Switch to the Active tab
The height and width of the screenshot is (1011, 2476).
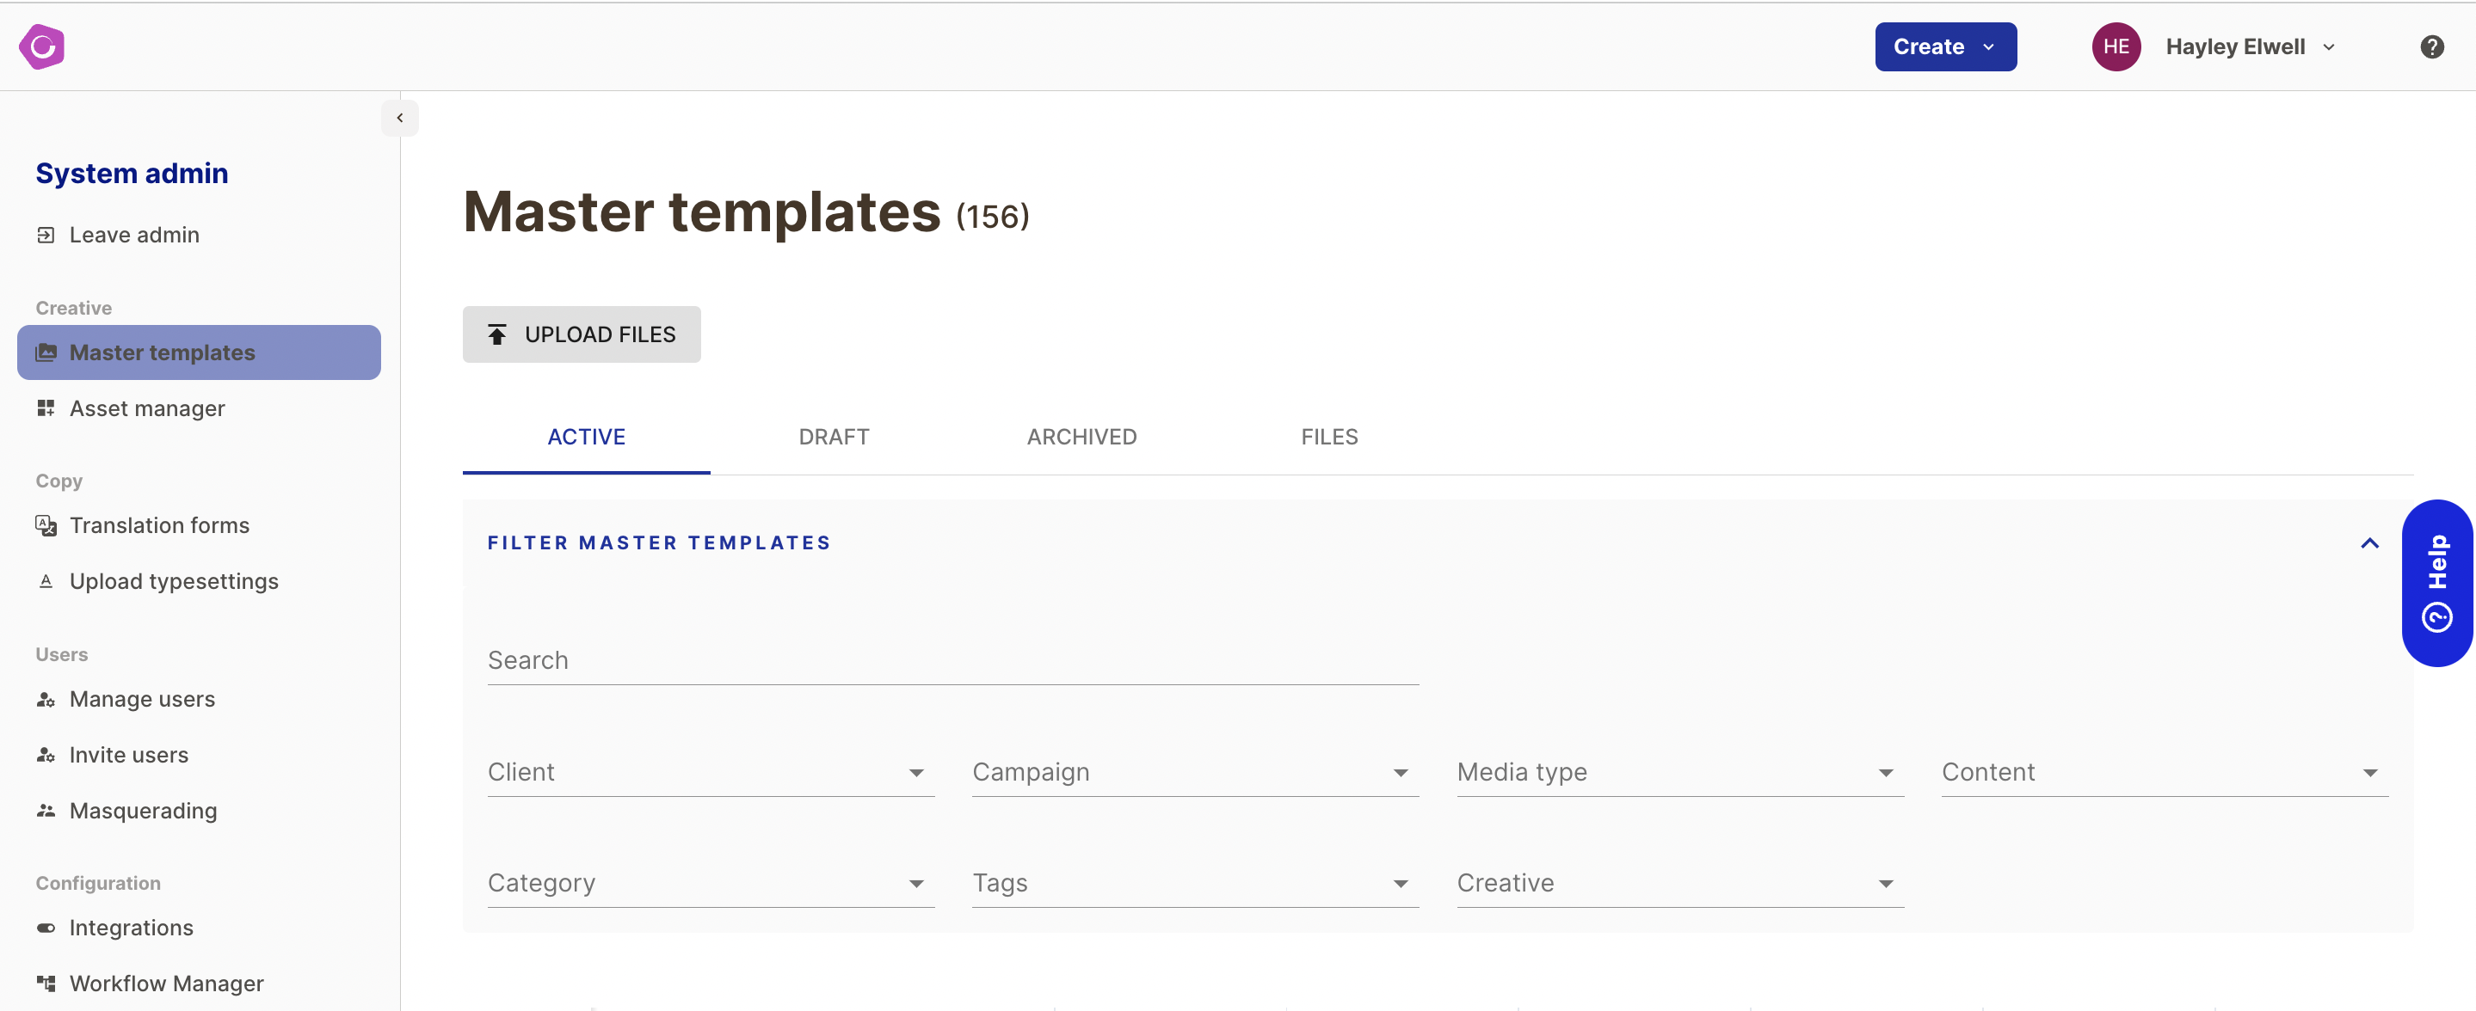pyautogui.click(x=585, y=437)
